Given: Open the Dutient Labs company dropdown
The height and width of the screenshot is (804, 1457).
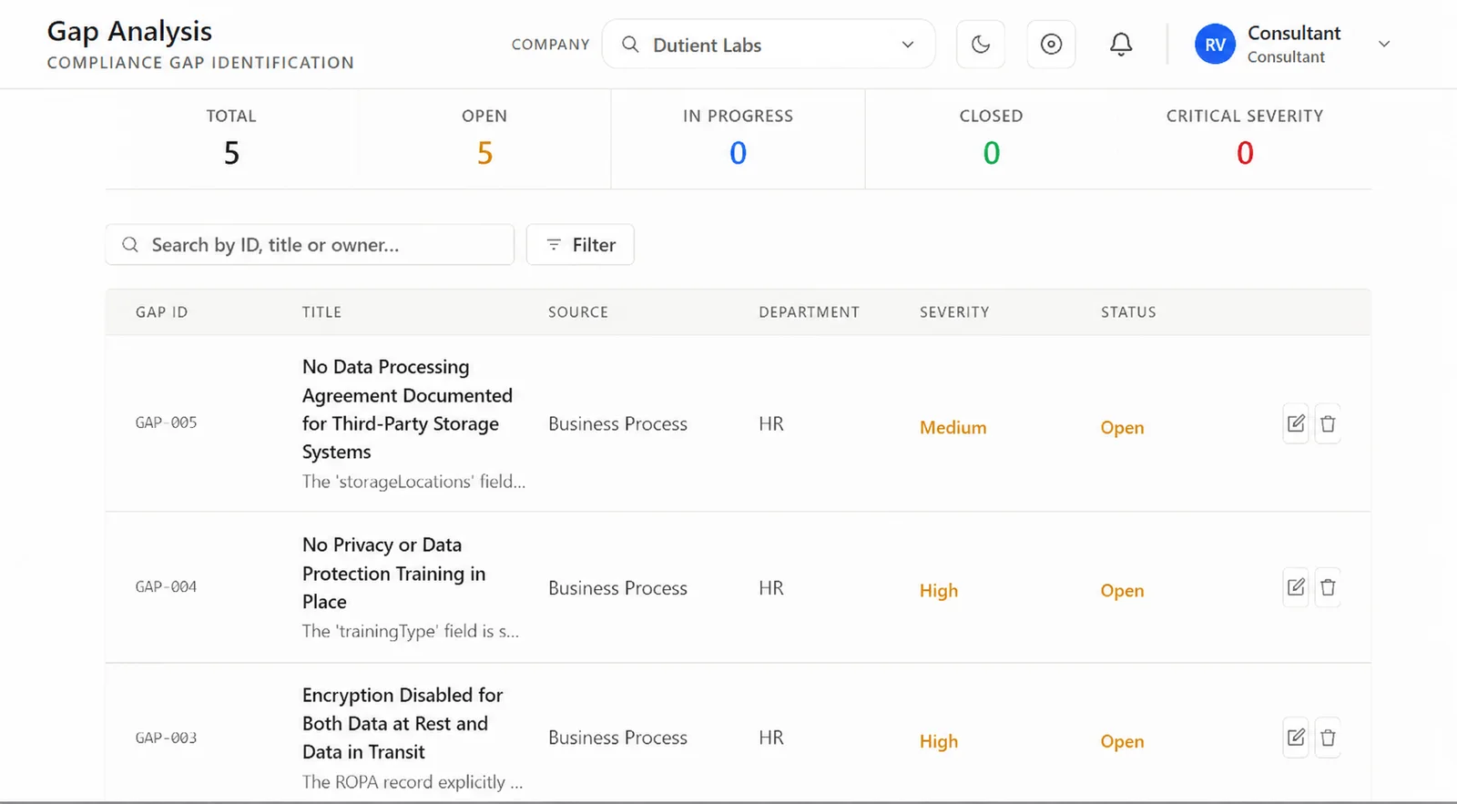Looking at the screenshot, I should pyautogui.click(x=769, y=44).
